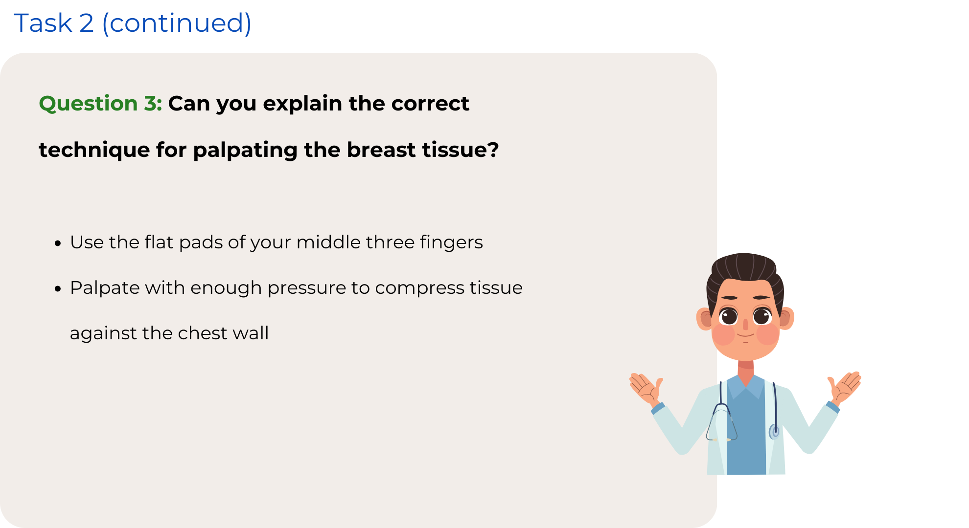Click the doctor's left eye

coord(728,316)
